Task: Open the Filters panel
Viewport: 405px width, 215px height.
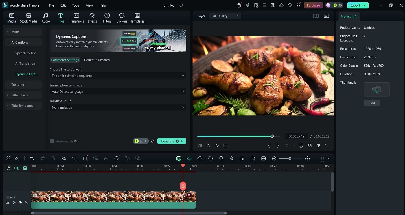Action: (107, 18)
